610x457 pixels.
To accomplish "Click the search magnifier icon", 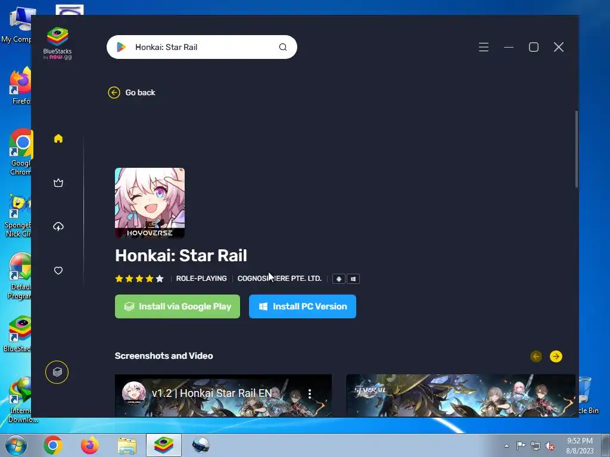I will click(283, 47).
